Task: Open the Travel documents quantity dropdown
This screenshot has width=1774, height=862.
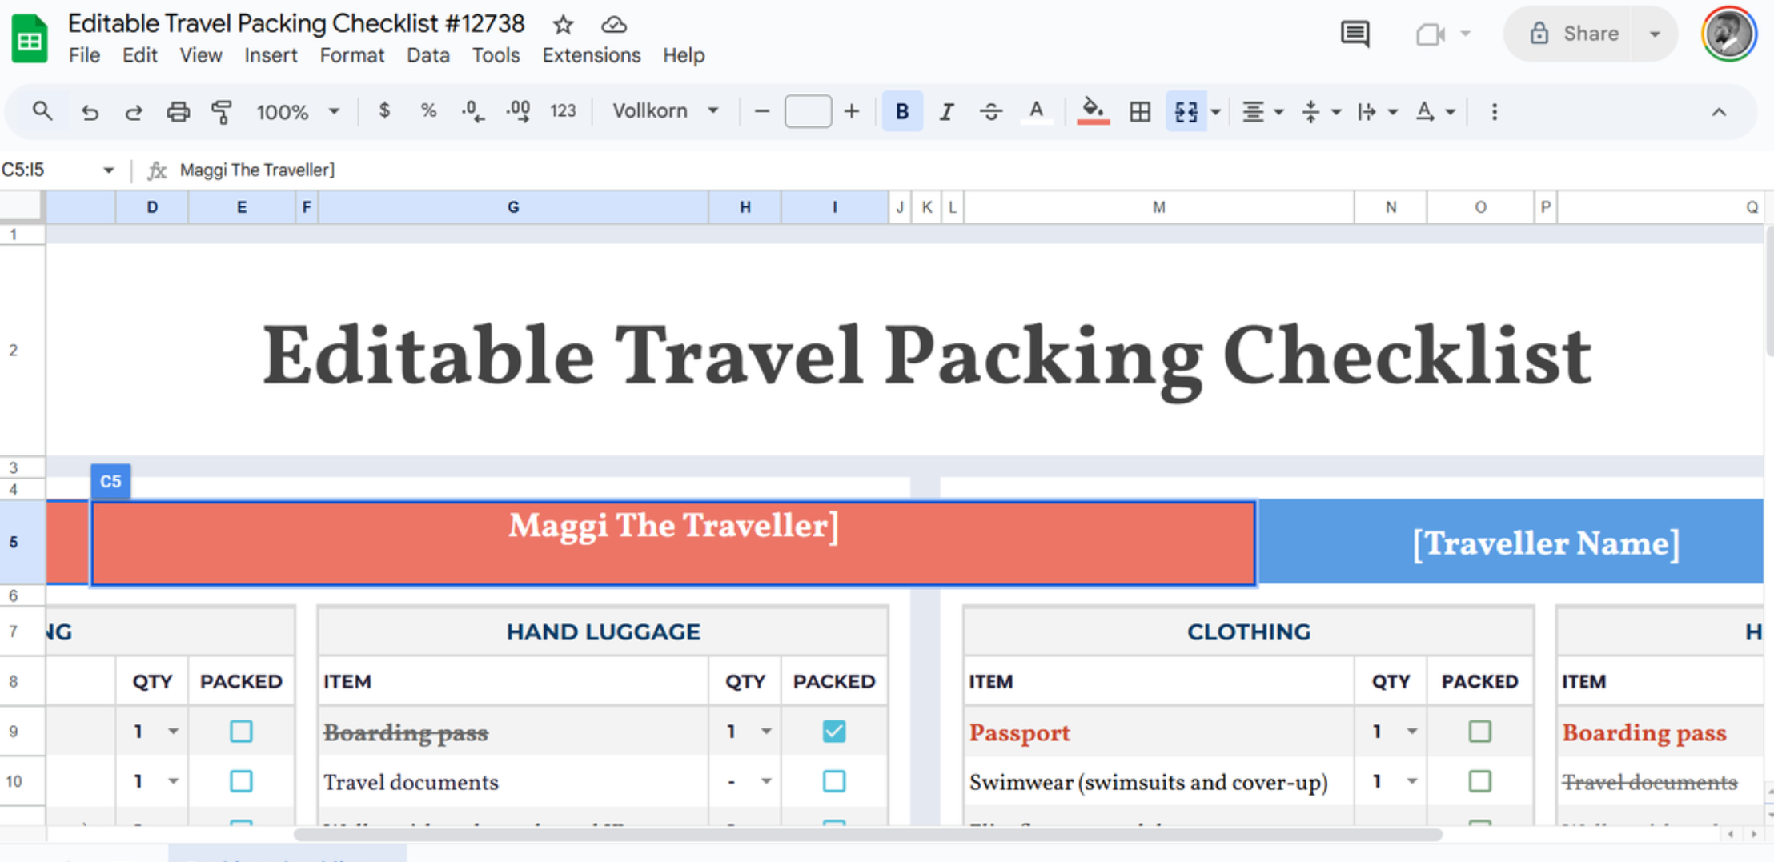Action: [x=766, y=781]
